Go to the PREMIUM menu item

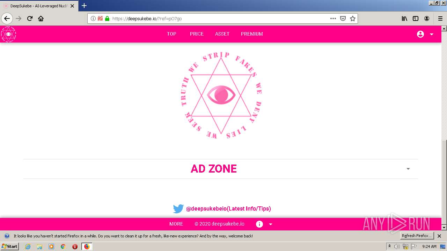tap(252, 34)
